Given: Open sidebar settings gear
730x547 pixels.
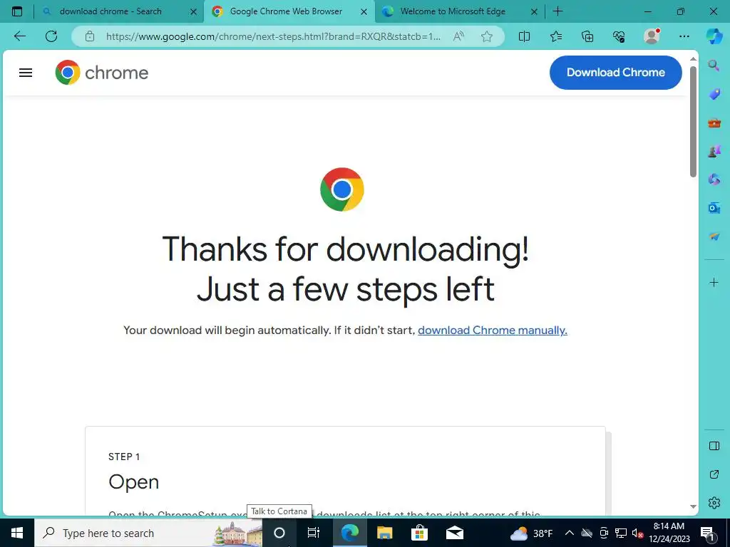Looking at the screenshot, I should [x=714, y=503].
